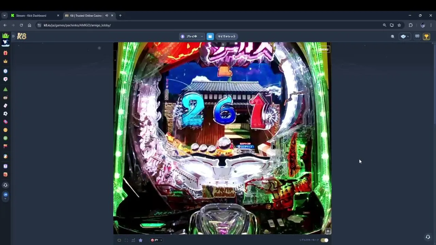436x245 pixels.
Task: Open the game statistics chart icon
Action: tap(133, 240)
